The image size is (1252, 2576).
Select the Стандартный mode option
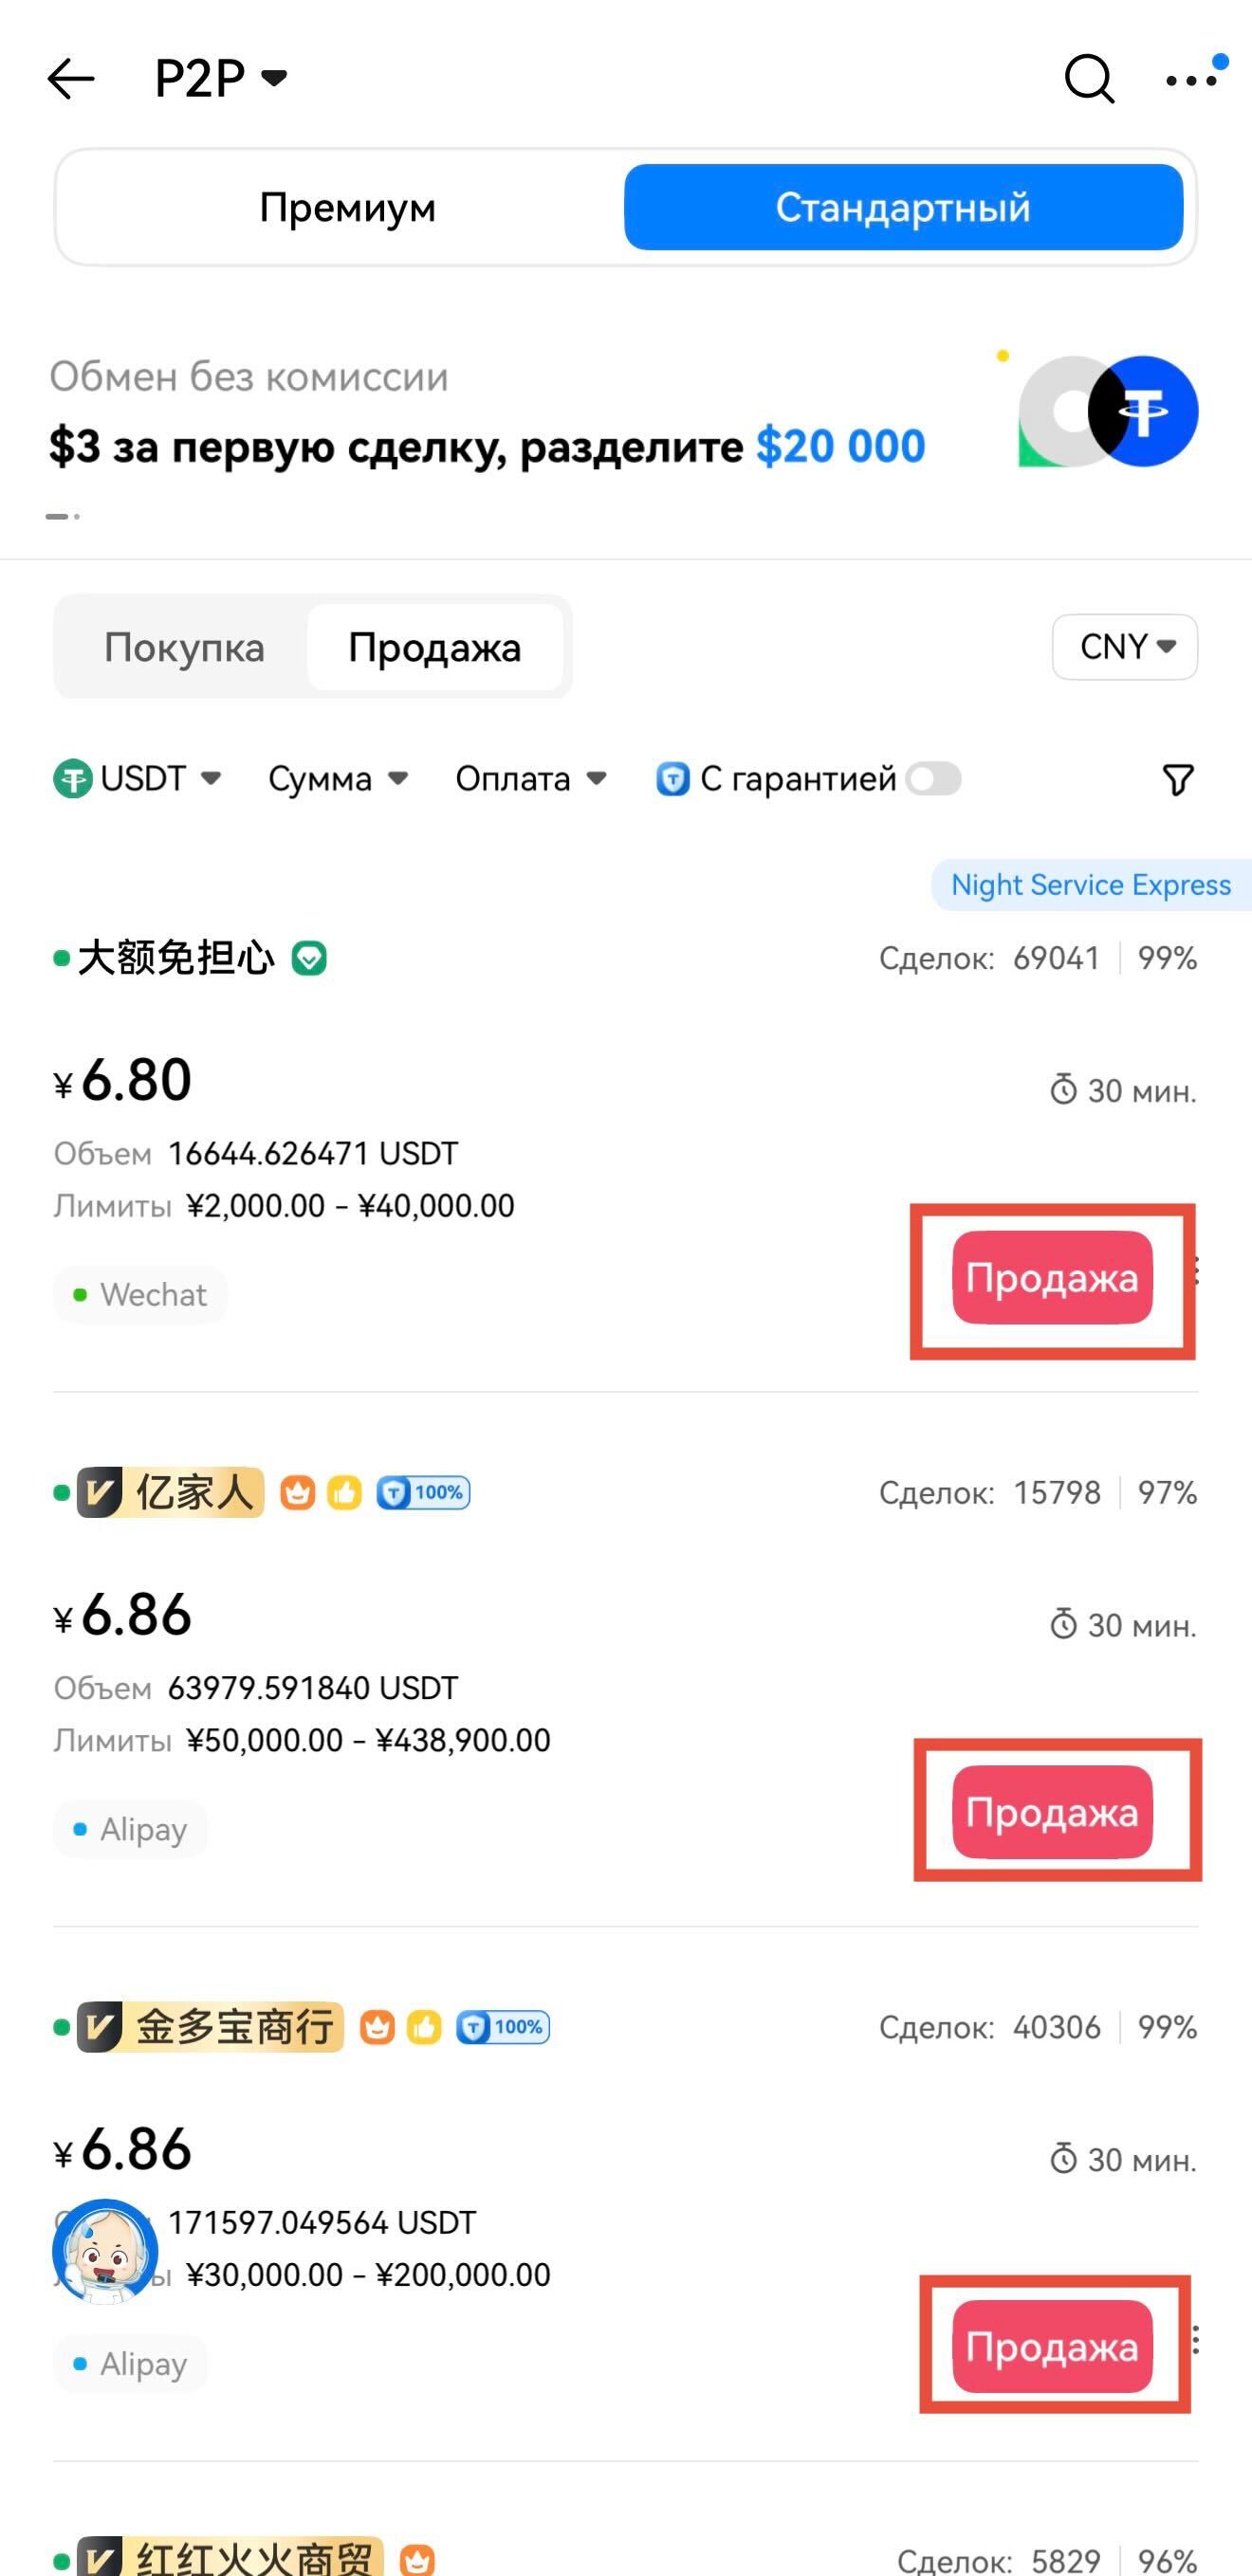903,208
